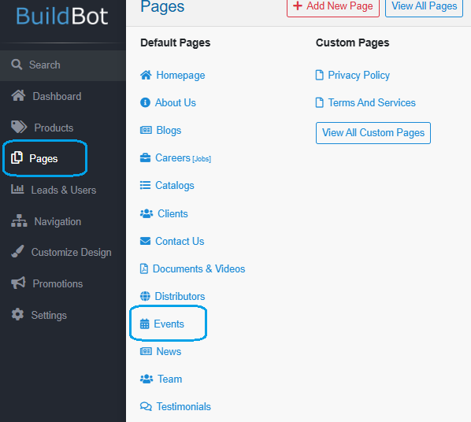
Task: Click the About Us info icon
Action: point(145,102)
